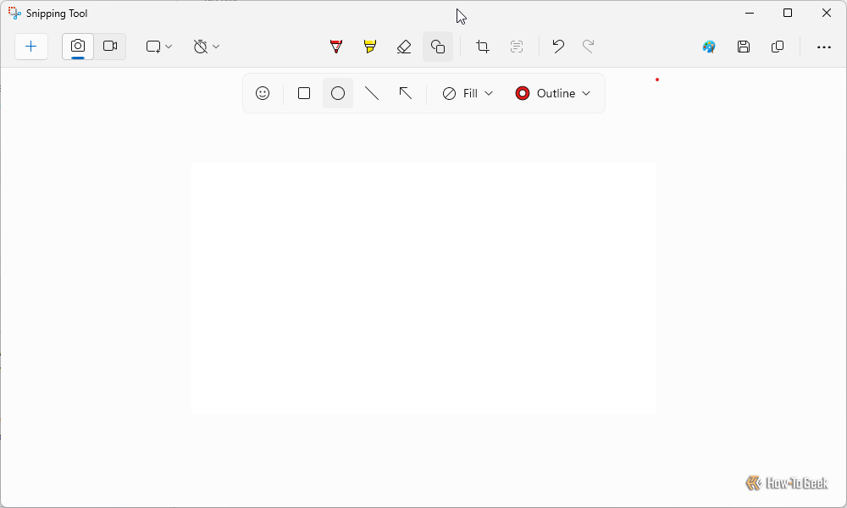The height and width of the screenshot is (508, 847).
Task: Choose the rectangle shape
Action: point(304,93)
